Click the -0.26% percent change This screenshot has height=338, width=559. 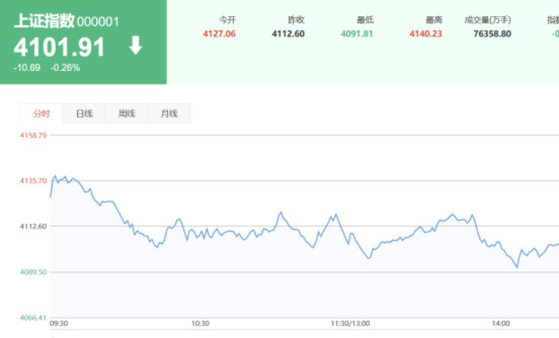pyautogui.click(x=66, y=68)
